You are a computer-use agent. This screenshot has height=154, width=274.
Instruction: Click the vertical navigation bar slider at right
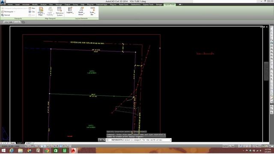pyautogui.click(x=266, y=71)
